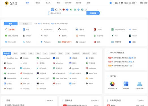Switch to the 推荐 tab
148x106 pixels.
point(11,23)
